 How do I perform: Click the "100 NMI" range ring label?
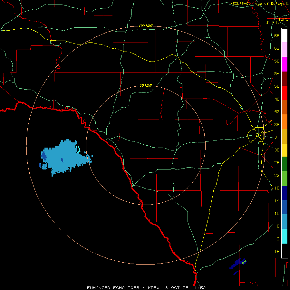coord(146,26)
